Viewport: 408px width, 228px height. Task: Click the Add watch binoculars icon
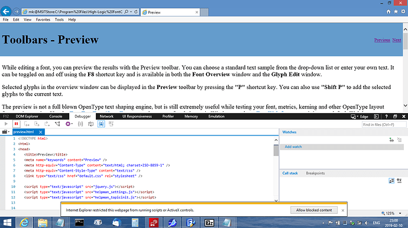click(391, 140)
